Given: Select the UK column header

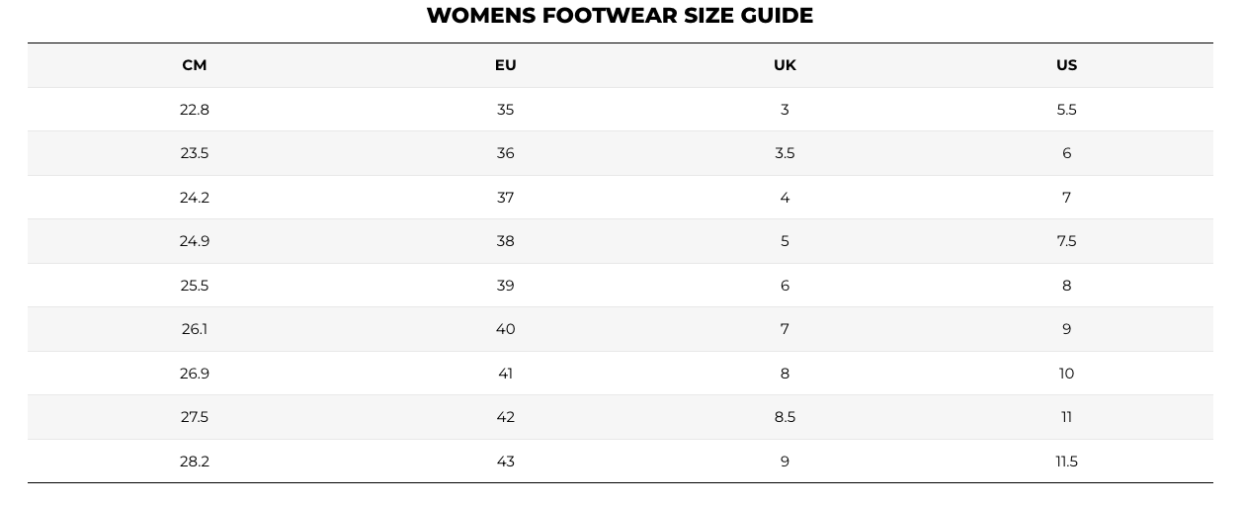Looking at the screenshot, I should [x=785, y=65].
